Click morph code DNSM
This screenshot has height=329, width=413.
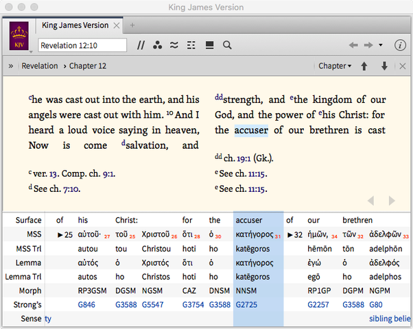pos(220,291)
